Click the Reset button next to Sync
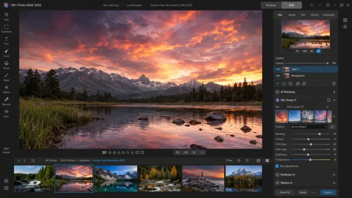This screenshot has height=198, width=352. coord(302,192)
